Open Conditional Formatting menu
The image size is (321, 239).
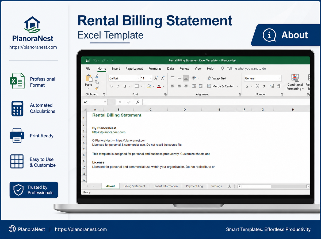(x=295, y=82)
